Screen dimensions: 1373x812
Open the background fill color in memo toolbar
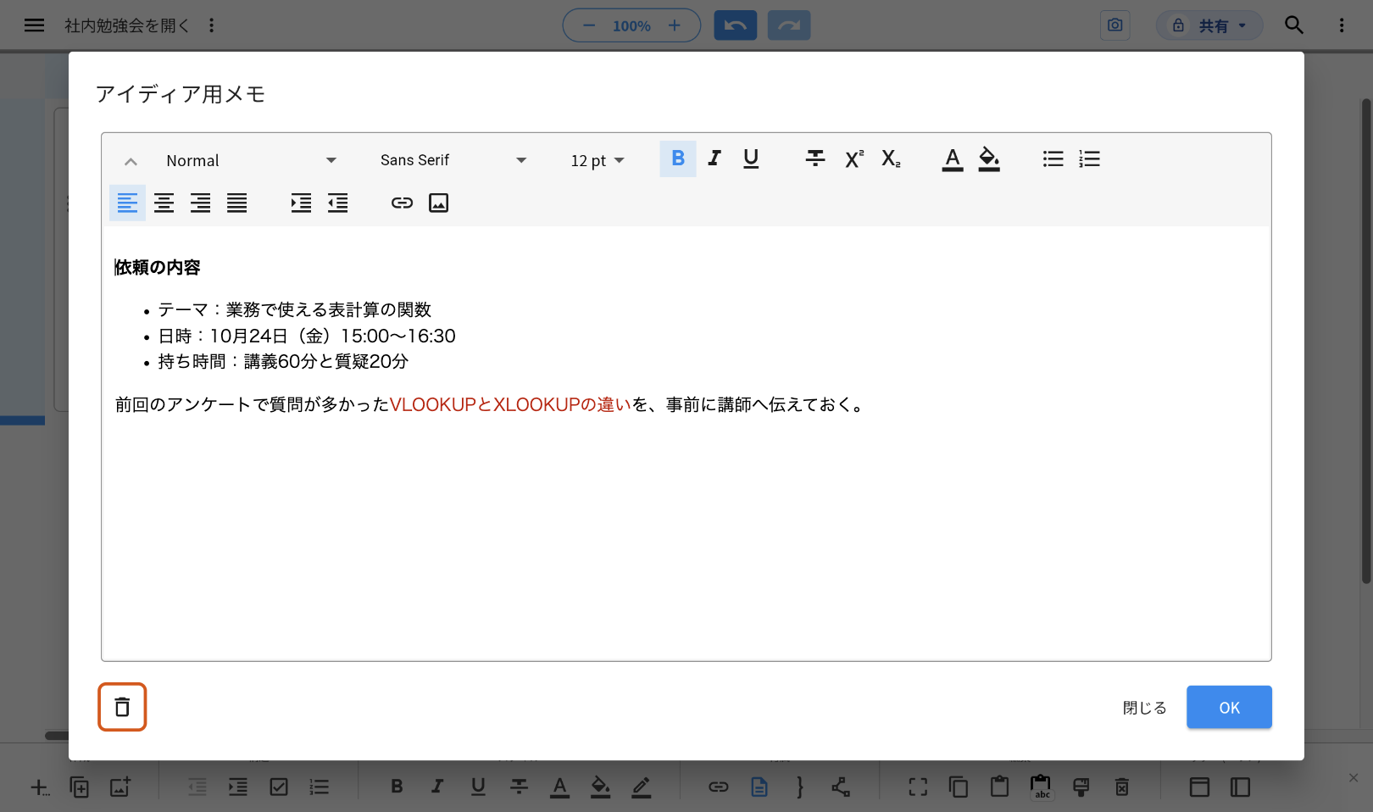coord(989,159)
